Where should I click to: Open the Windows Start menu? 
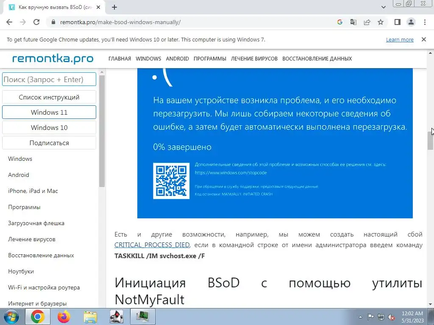[11, 317]
